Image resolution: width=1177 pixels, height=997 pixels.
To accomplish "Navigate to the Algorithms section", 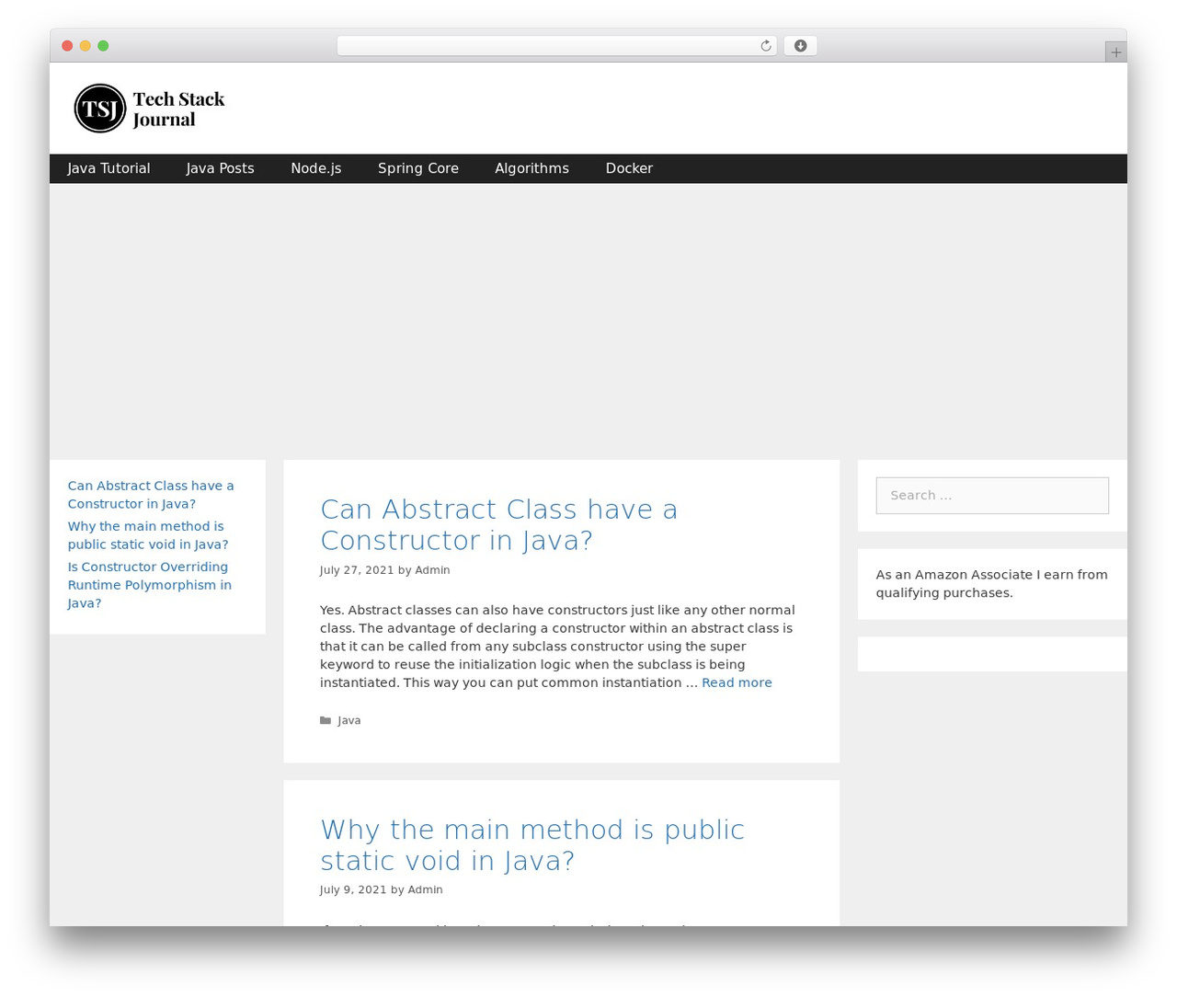I will 531,168.
